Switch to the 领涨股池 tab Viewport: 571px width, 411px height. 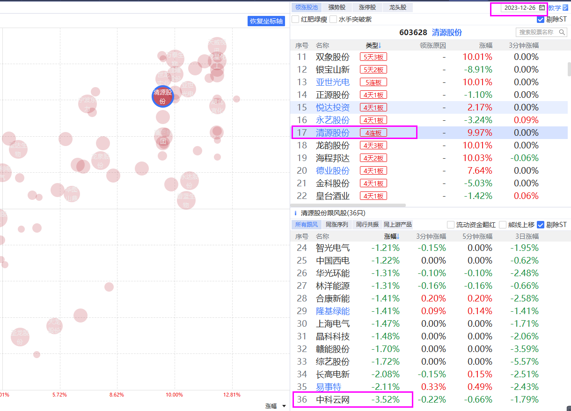306,7
